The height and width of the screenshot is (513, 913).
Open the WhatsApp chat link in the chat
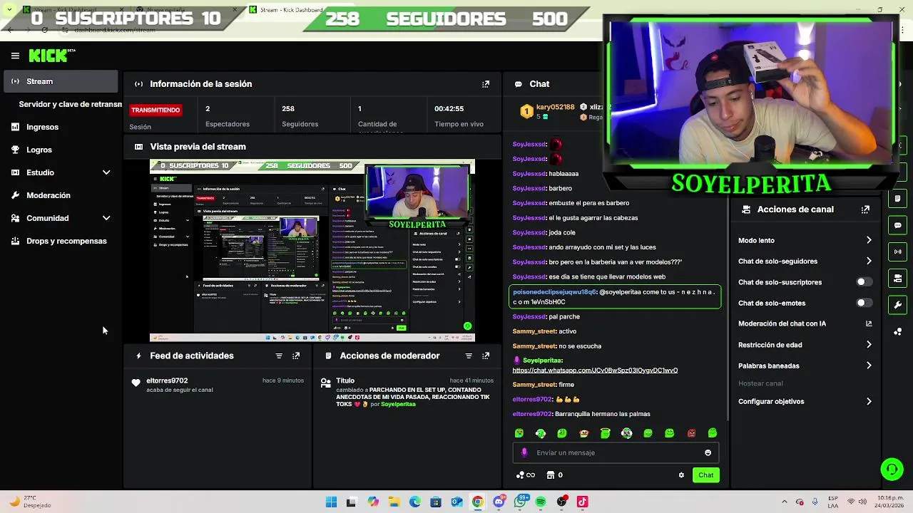595,370
